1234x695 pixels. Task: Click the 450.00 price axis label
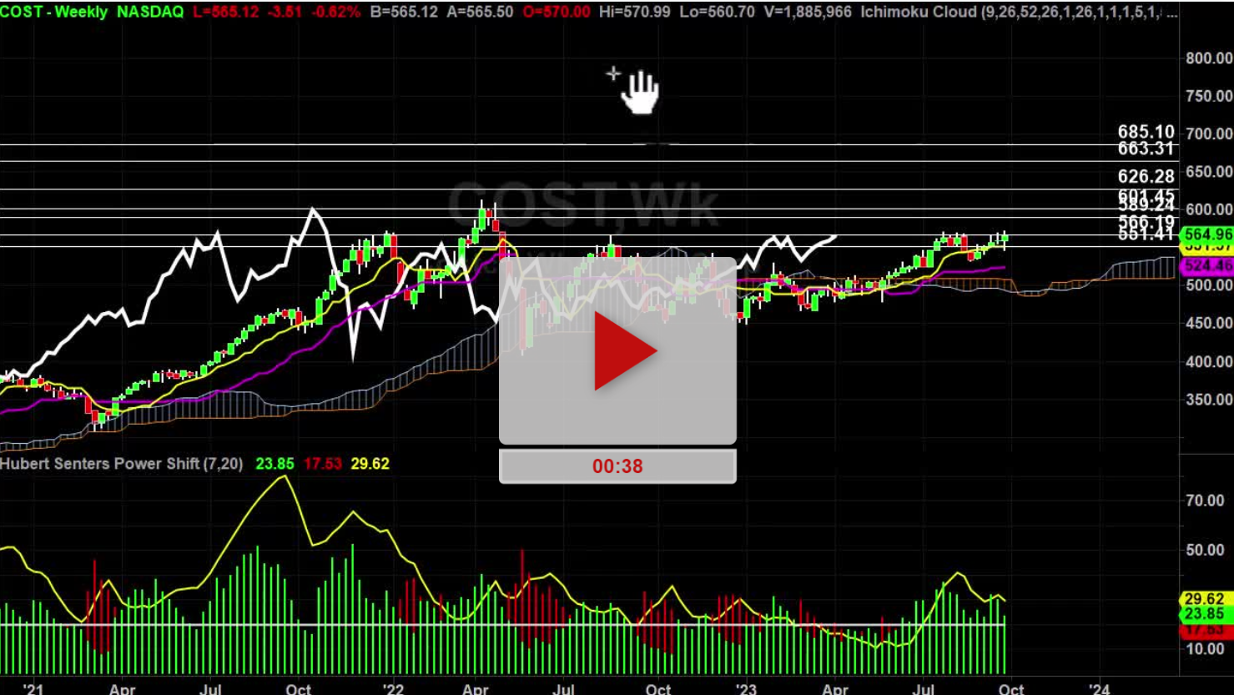(1209, 323)
